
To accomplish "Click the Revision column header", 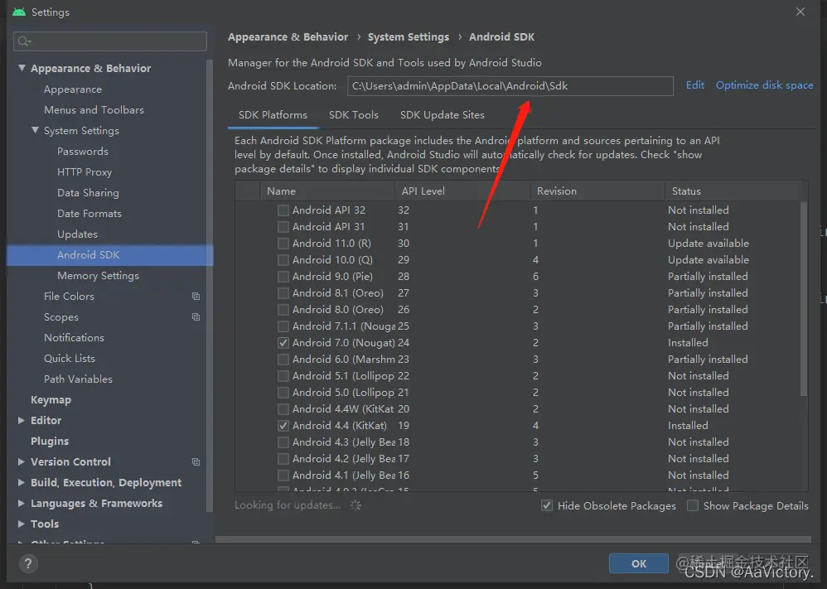I will [597, 191].
